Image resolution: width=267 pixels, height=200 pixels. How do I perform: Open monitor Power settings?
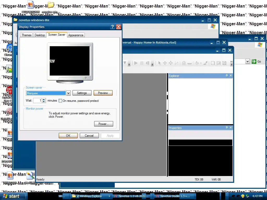tap(104, 124)
